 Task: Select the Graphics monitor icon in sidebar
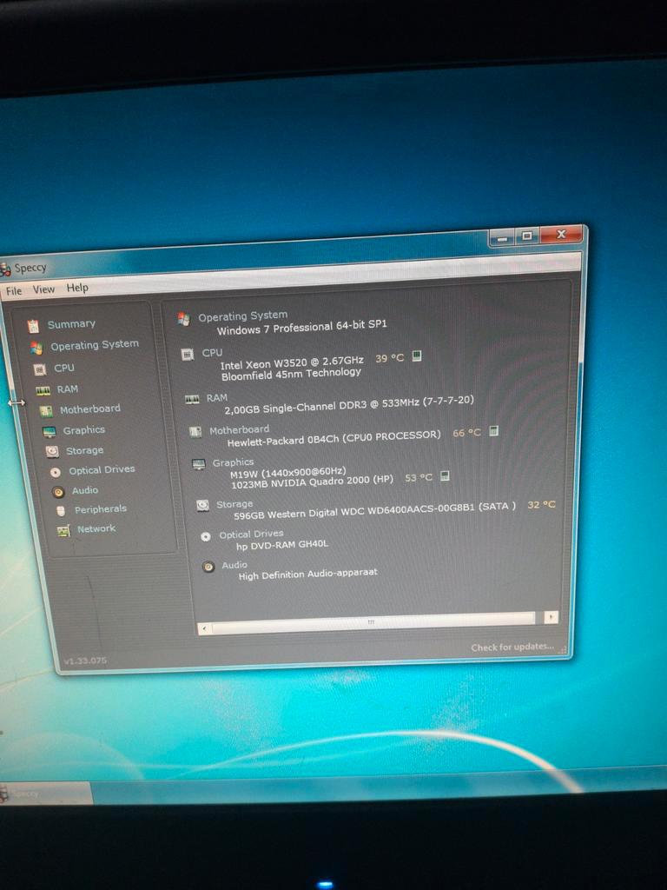pos(49,431)
